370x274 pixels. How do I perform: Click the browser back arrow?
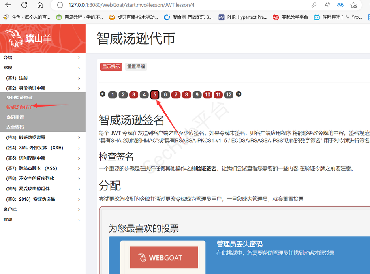pyautogui.click(x=8, y=5)
